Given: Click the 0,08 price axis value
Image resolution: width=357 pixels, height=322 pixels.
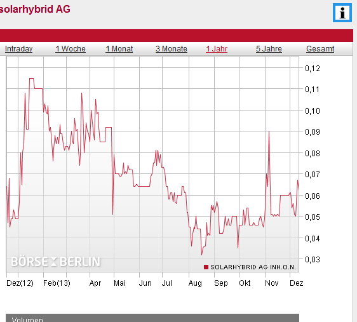Looking at the screenshot, I should (313, 153).
